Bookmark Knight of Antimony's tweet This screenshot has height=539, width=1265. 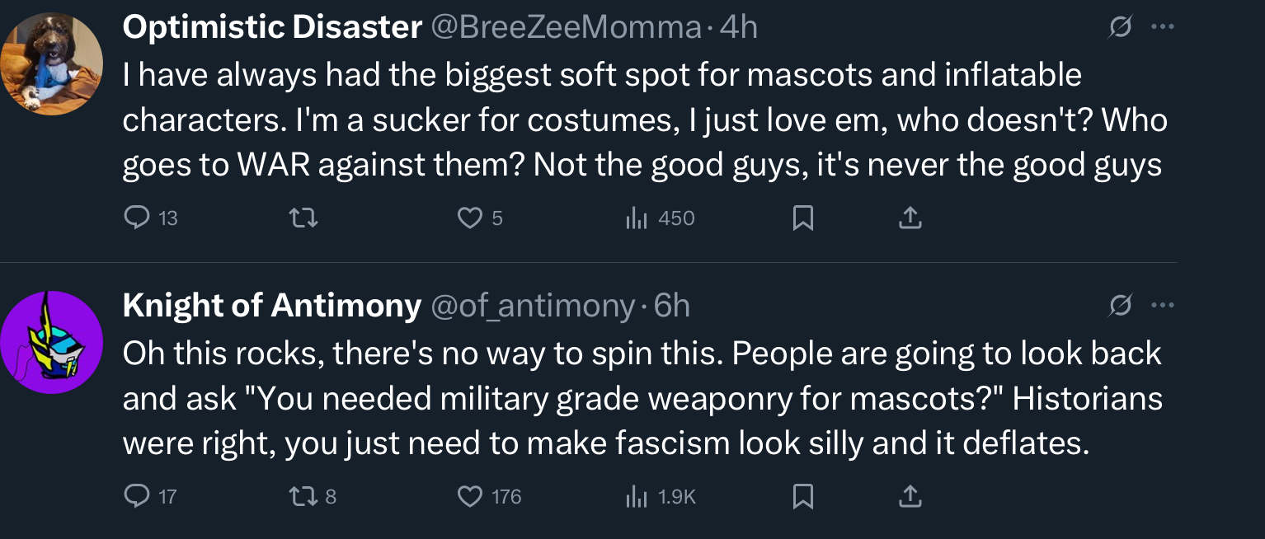tap(802, 496)
